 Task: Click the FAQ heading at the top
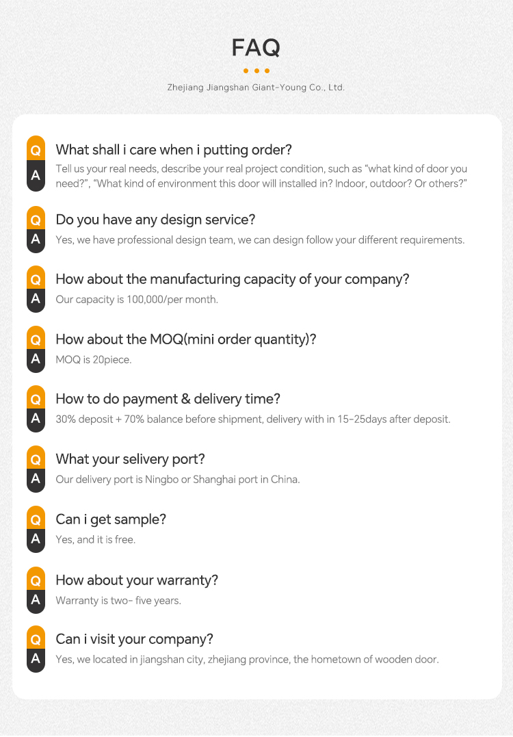[256, 48]
